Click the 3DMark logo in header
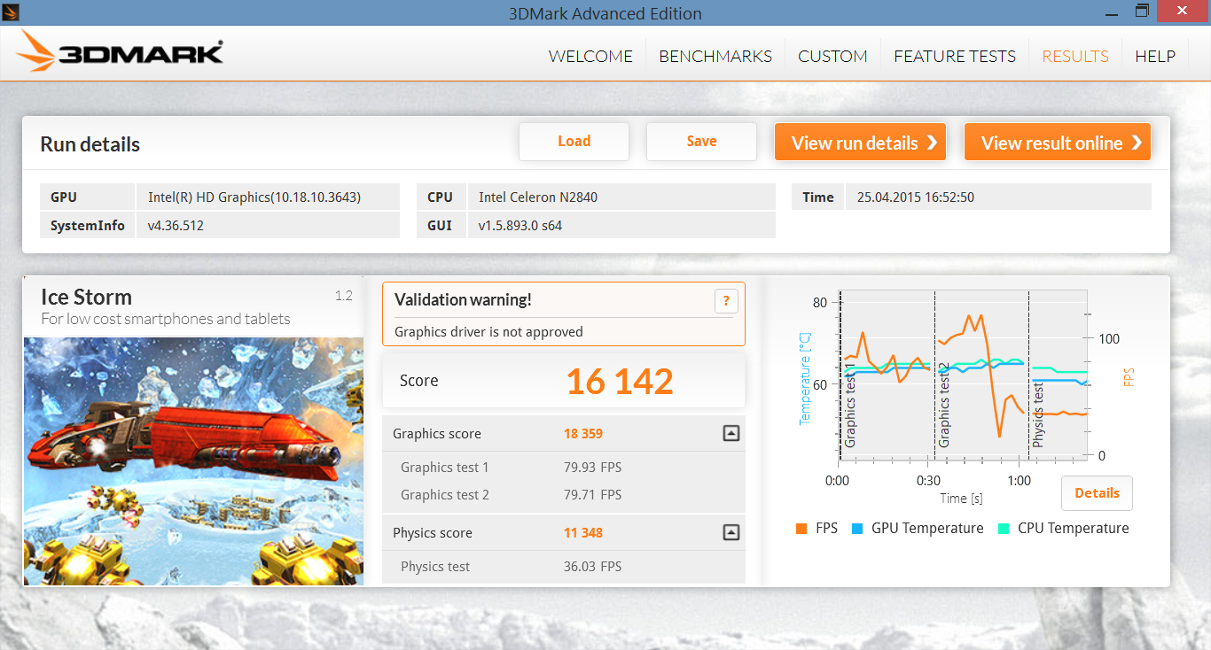This screenshot has width=1211, height=650. [120, 53]
